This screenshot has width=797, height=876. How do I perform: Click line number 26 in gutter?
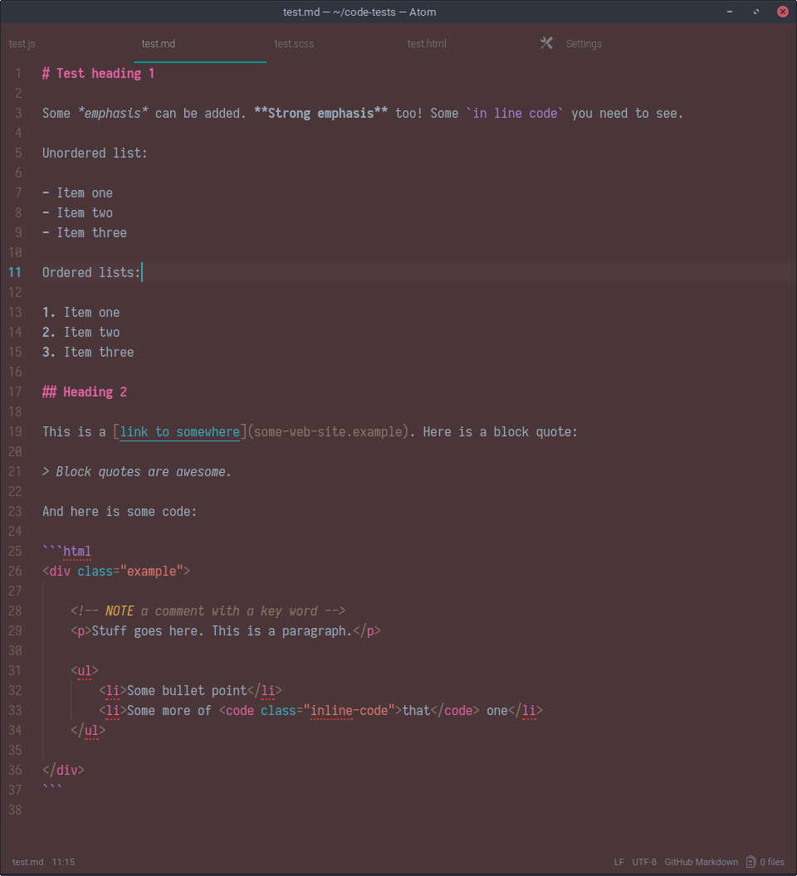tap(15, 571)
